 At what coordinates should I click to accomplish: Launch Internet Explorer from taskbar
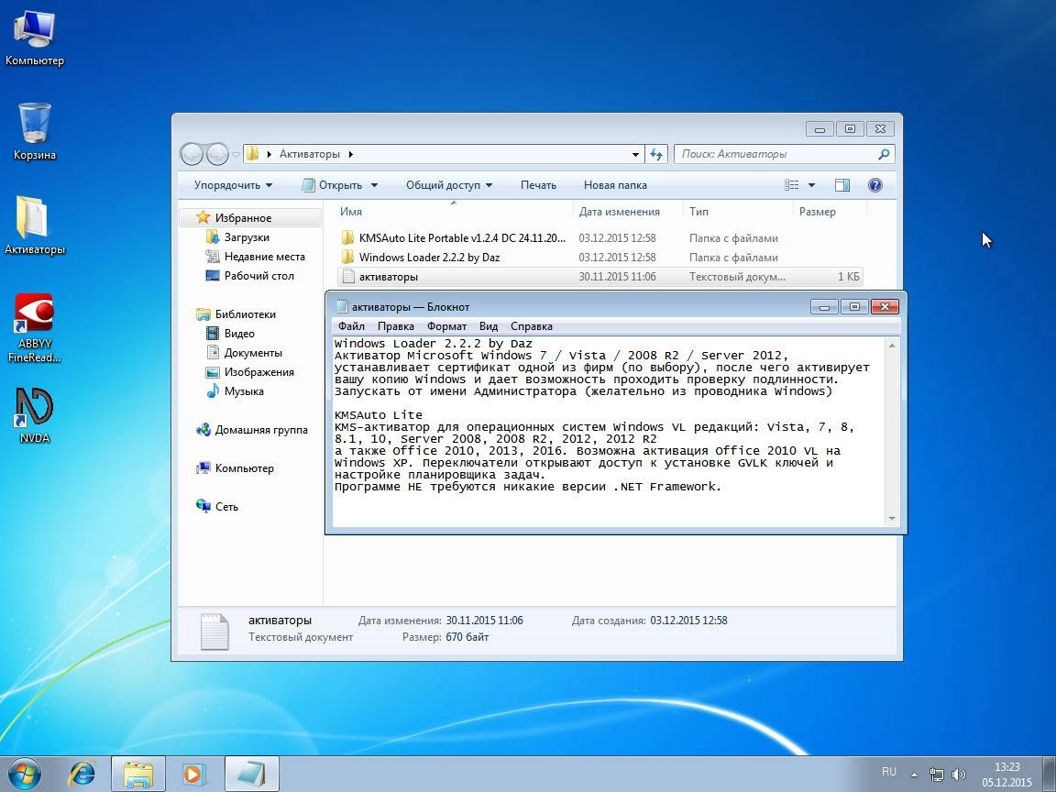[82, 774]
